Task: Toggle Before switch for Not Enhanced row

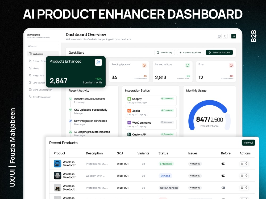Action: tap(223, 188)
